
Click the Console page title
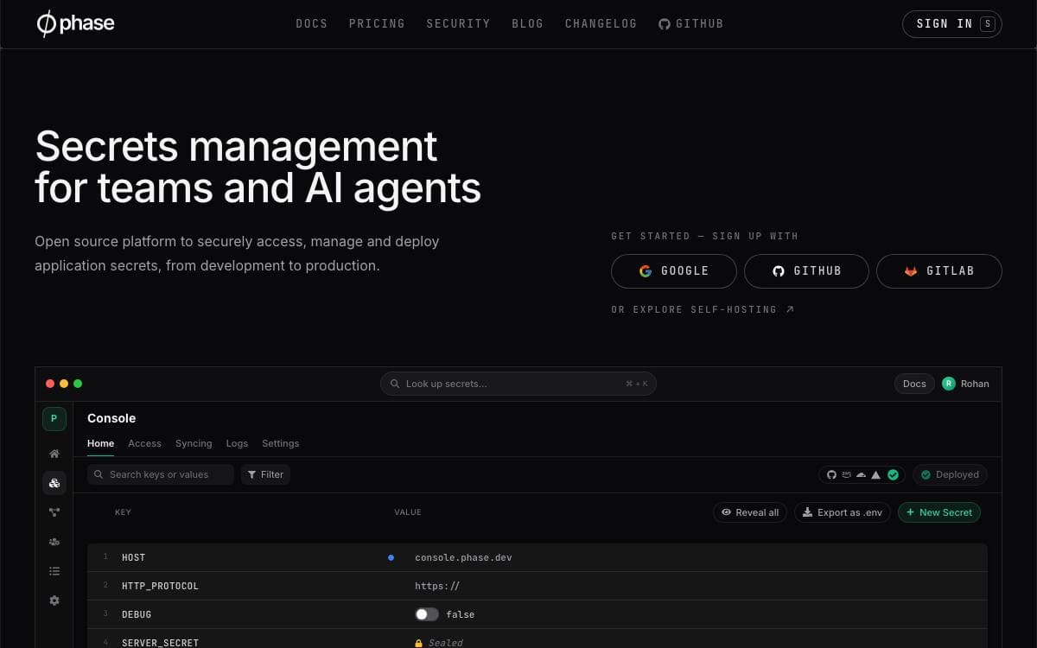pos(111,418)
